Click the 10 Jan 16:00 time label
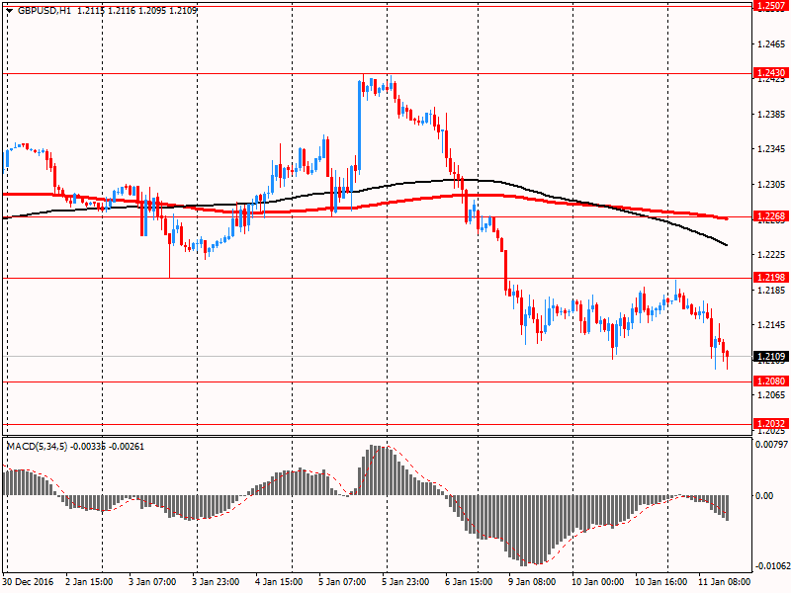791x593 pixels. [660, 581]
